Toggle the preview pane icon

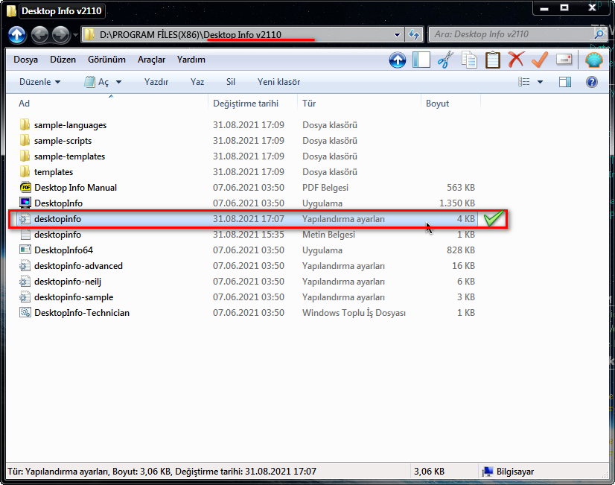[565, 82]
